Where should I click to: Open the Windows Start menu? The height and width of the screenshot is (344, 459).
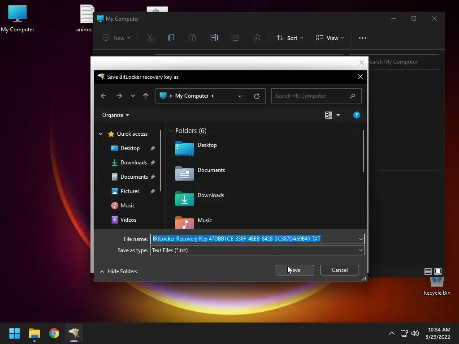(14, 333)
